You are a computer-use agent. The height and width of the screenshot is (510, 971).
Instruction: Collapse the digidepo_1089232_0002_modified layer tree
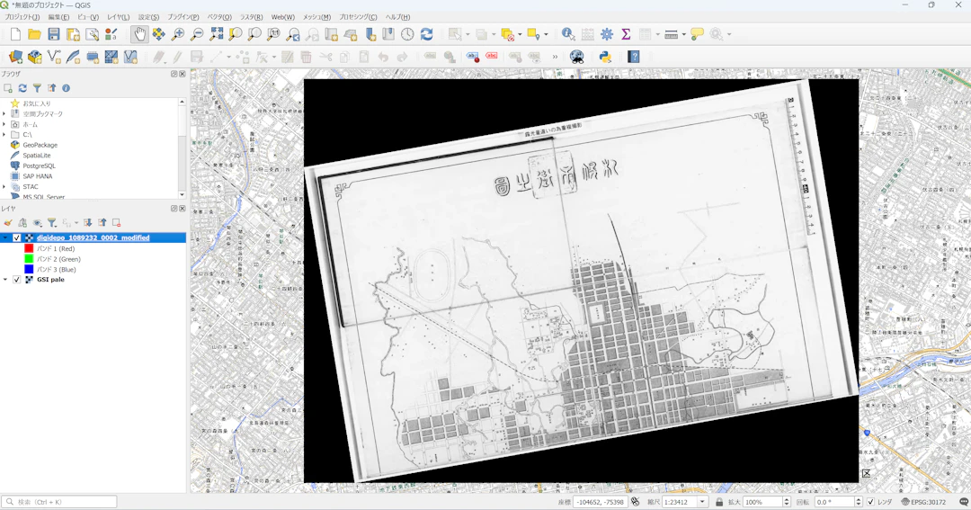5,238
